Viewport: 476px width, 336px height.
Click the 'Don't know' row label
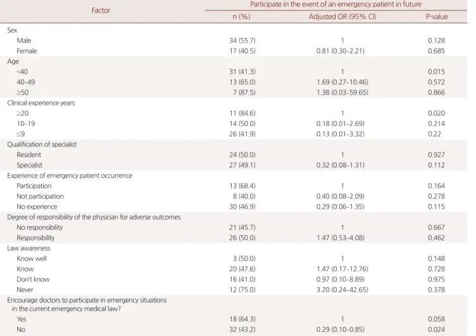click(x=33, y=279)
